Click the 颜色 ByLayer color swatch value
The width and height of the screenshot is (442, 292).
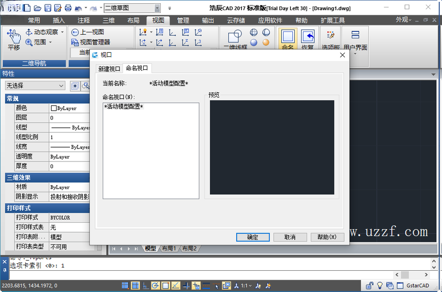(69, 108)
